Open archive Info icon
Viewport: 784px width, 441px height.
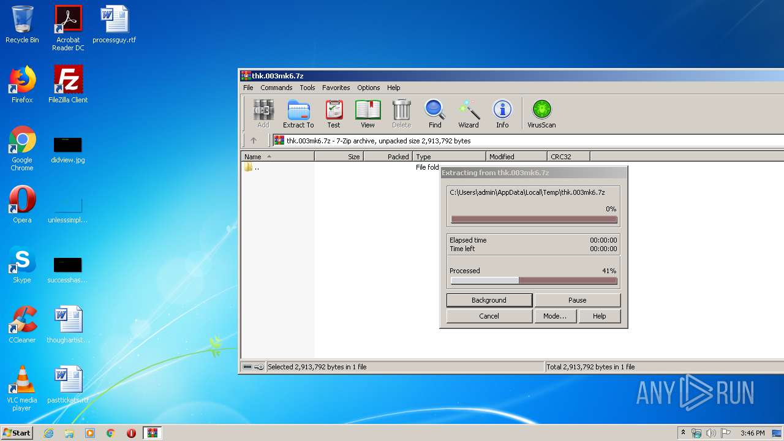[502, 114]
